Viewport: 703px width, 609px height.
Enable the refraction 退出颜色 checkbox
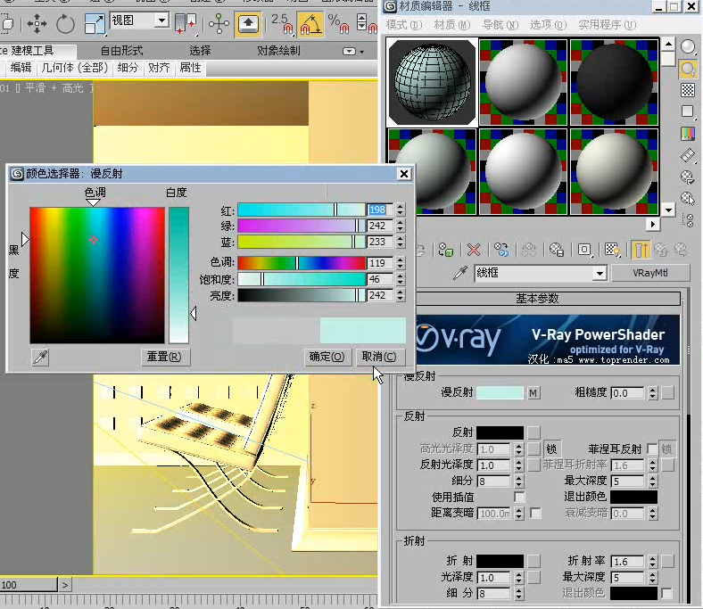pyautogui.click(x=667, y=593)
